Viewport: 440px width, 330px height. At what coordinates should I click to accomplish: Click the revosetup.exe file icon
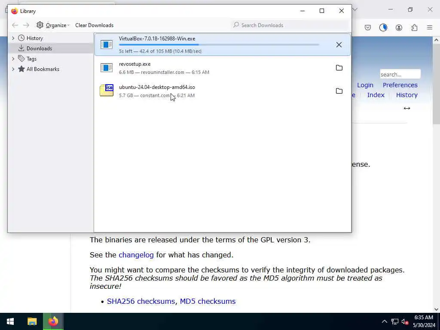[107, 67]
